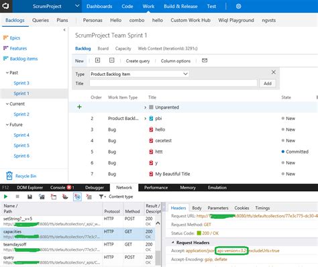Open Sprint 2 in the sidebar

click(21, 114)
